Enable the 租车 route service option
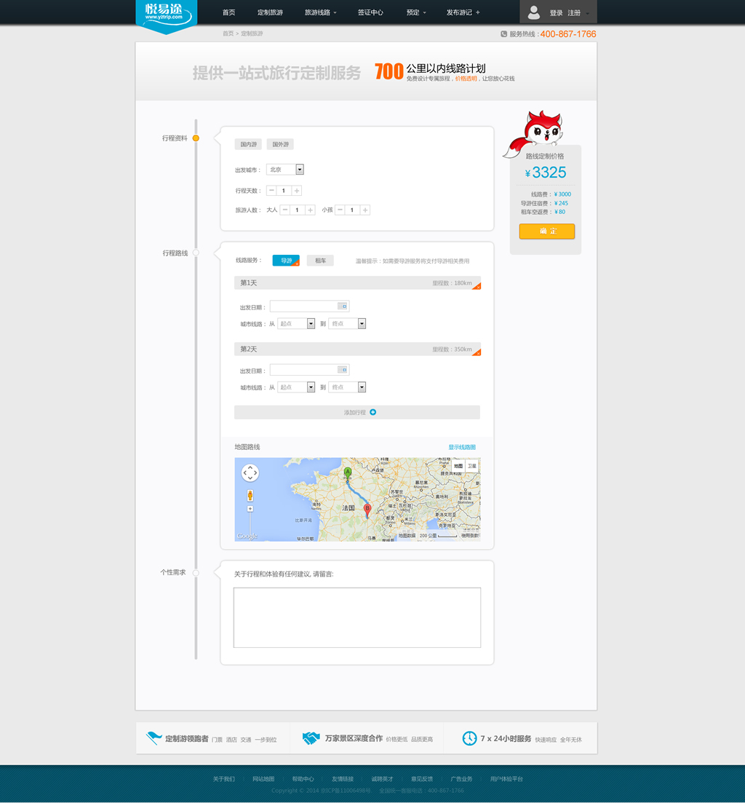 [x=320, y=261]
